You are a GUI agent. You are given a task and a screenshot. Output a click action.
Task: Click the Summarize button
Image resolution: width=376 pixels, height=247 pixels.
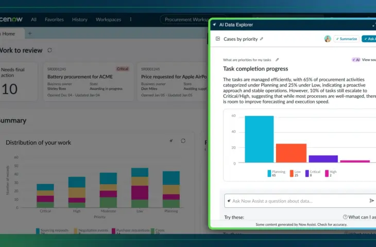pos(346,39)
